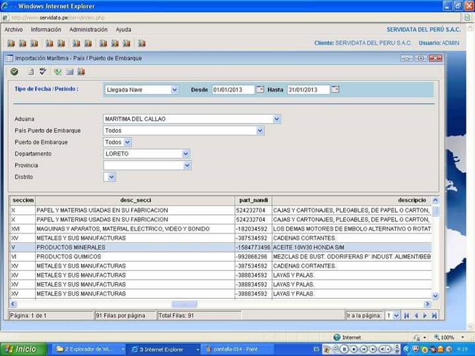Click the Inicio start button
The image size is (475, 356).
point(22,349)
